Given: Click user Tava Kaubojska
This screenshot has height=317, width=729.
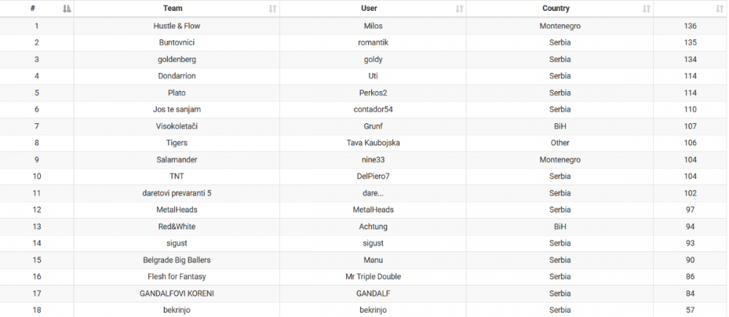Looking at the screenshot, I should (373, 143).
